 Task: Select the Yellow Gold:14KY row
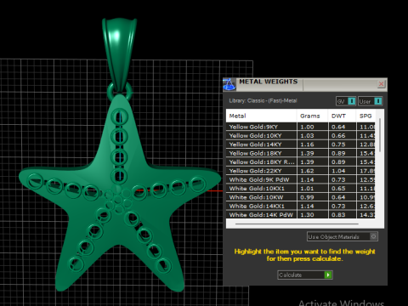point(301,144)
